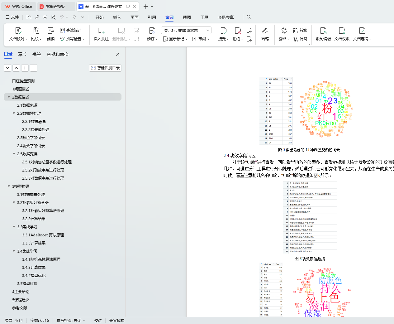Click the 审阅 review pane button
This screenshot has width=394, height=324.
click(x=201, y=39)
